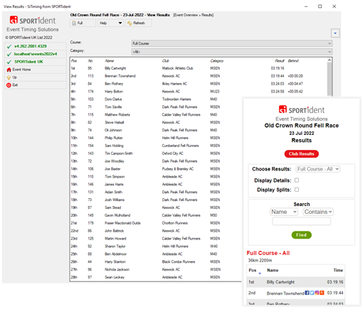Click the Name column header in web results
363x309 pixels.
tap(273, 270)
